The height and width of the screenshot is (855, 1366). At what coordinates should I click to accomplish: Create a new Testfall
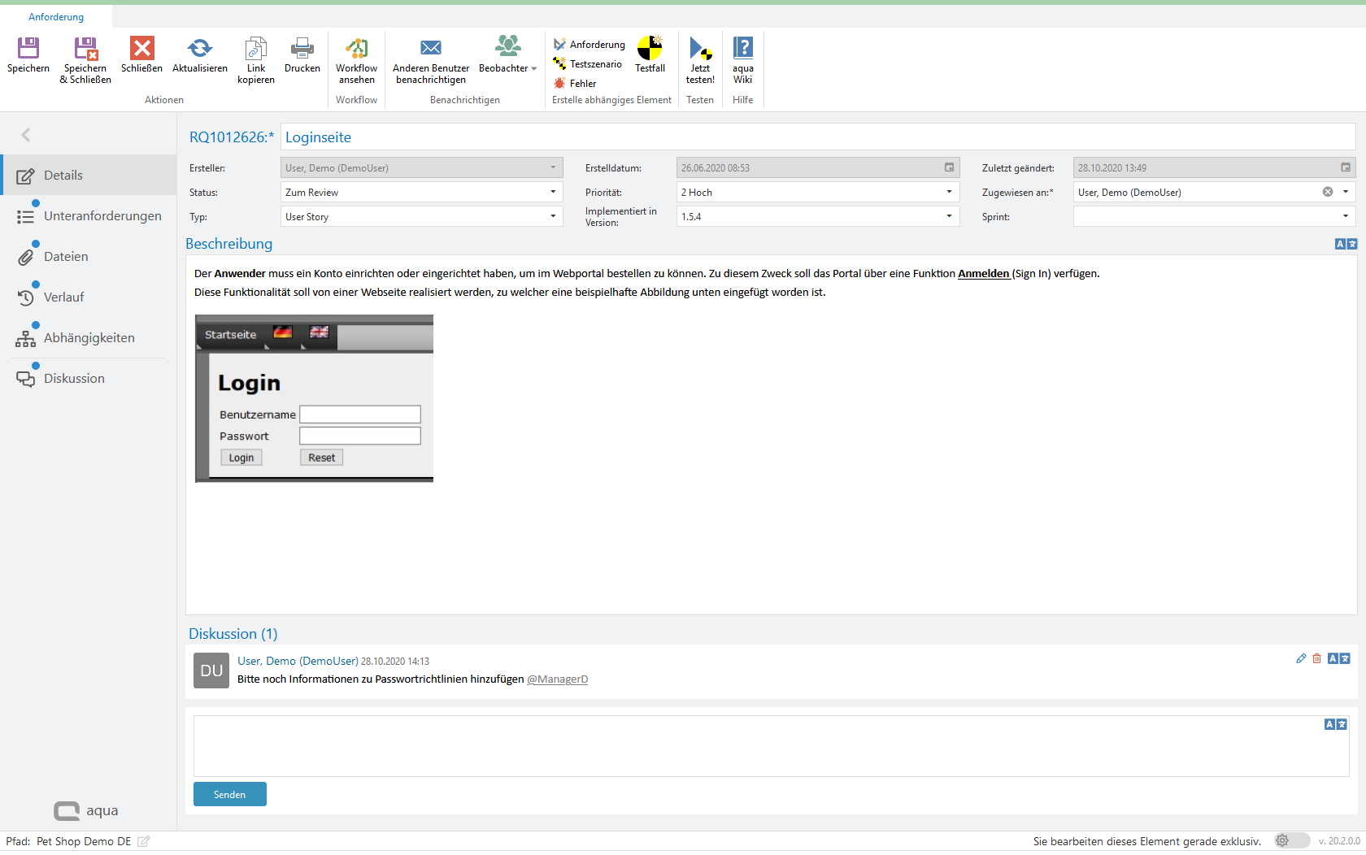pos(650,50)
